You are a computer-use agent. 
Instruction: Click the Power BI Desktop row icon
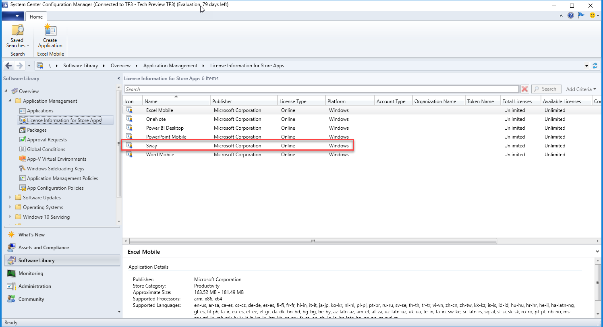[129, 128]
